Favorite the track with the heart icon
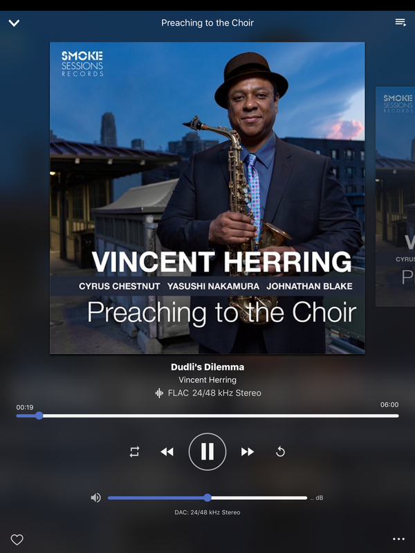The image size is (415, 553). 17,539
